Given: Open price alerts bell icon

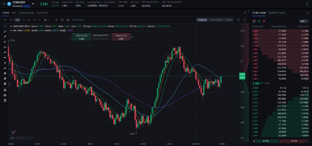Looking at the screenshot, I should click(x=245, y=13).
